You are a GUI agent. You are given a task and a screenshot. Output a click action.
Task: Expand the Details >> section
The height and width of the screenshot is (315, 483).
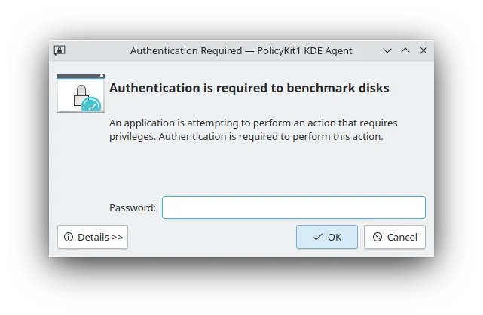click(x=93, y=237)
